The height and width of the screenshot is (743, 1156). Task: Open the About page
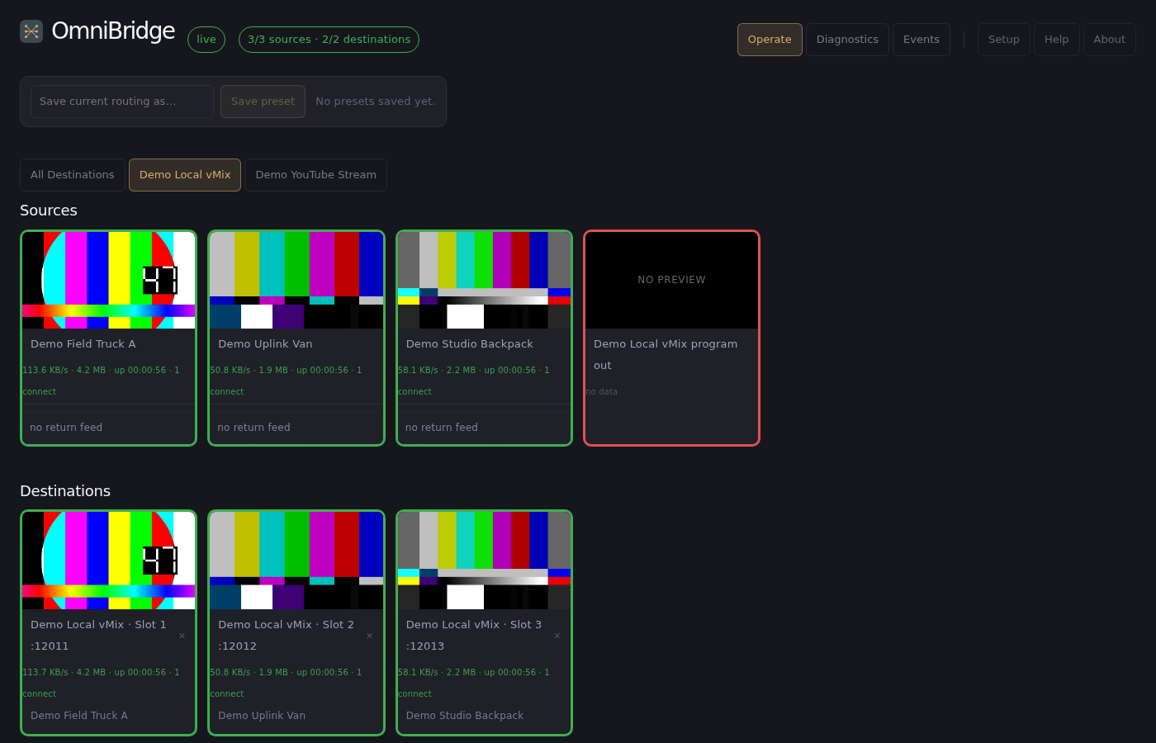point(1110,40)
